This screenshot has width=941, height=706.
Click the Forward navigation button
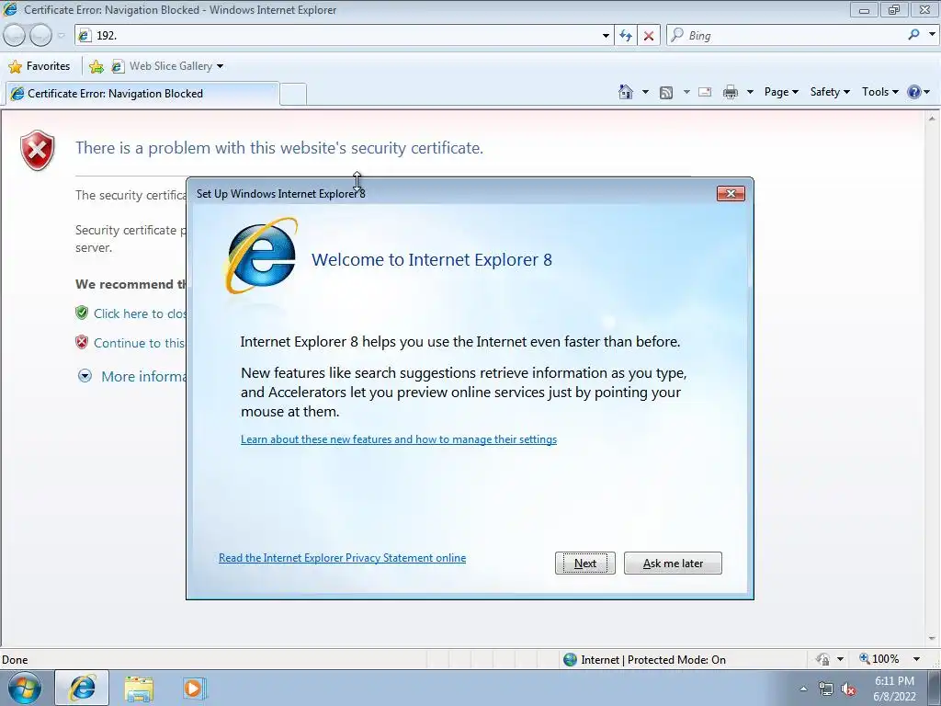[40, 36]
